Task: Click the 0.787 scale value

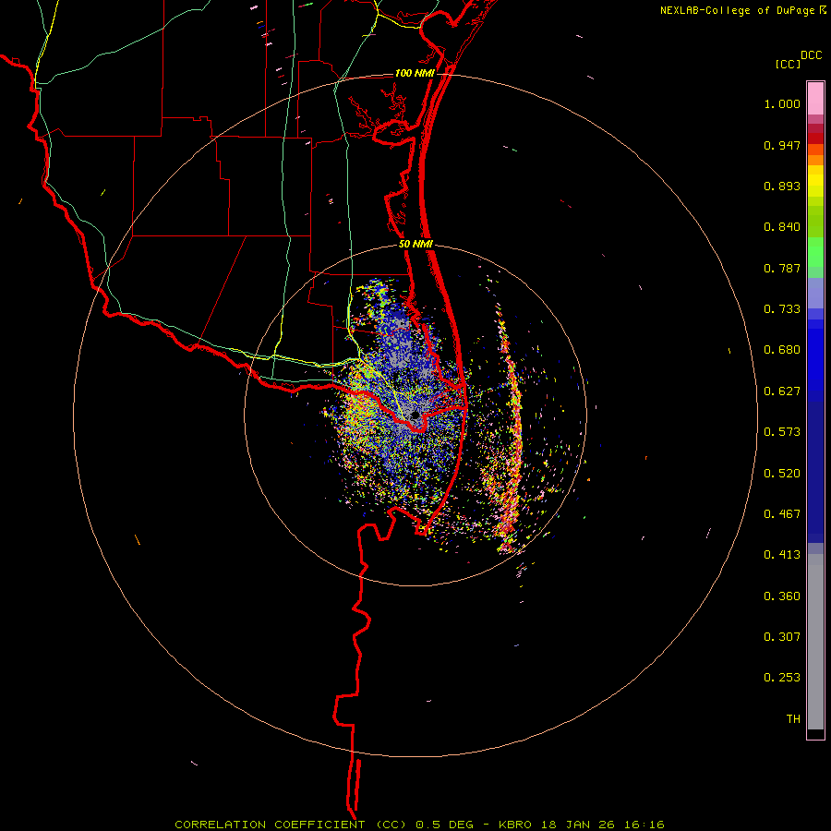Action: (782, 268)
